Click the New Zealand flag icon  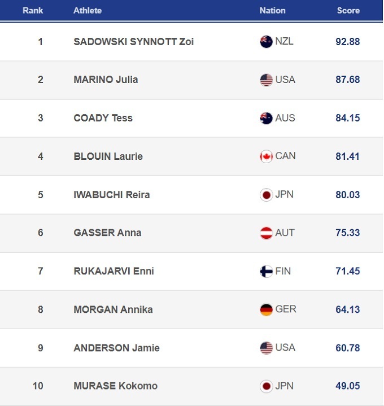click(x=266, y=42)
